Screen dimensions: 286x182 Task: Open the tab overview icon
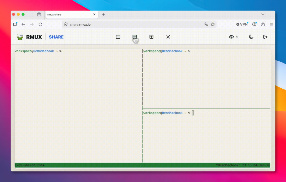(39, 14)
